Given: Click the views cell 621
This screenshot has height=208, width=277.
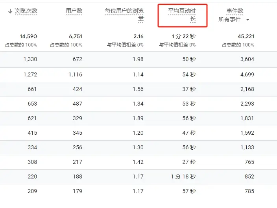Looking at the screenshot, I should point(32,118).
